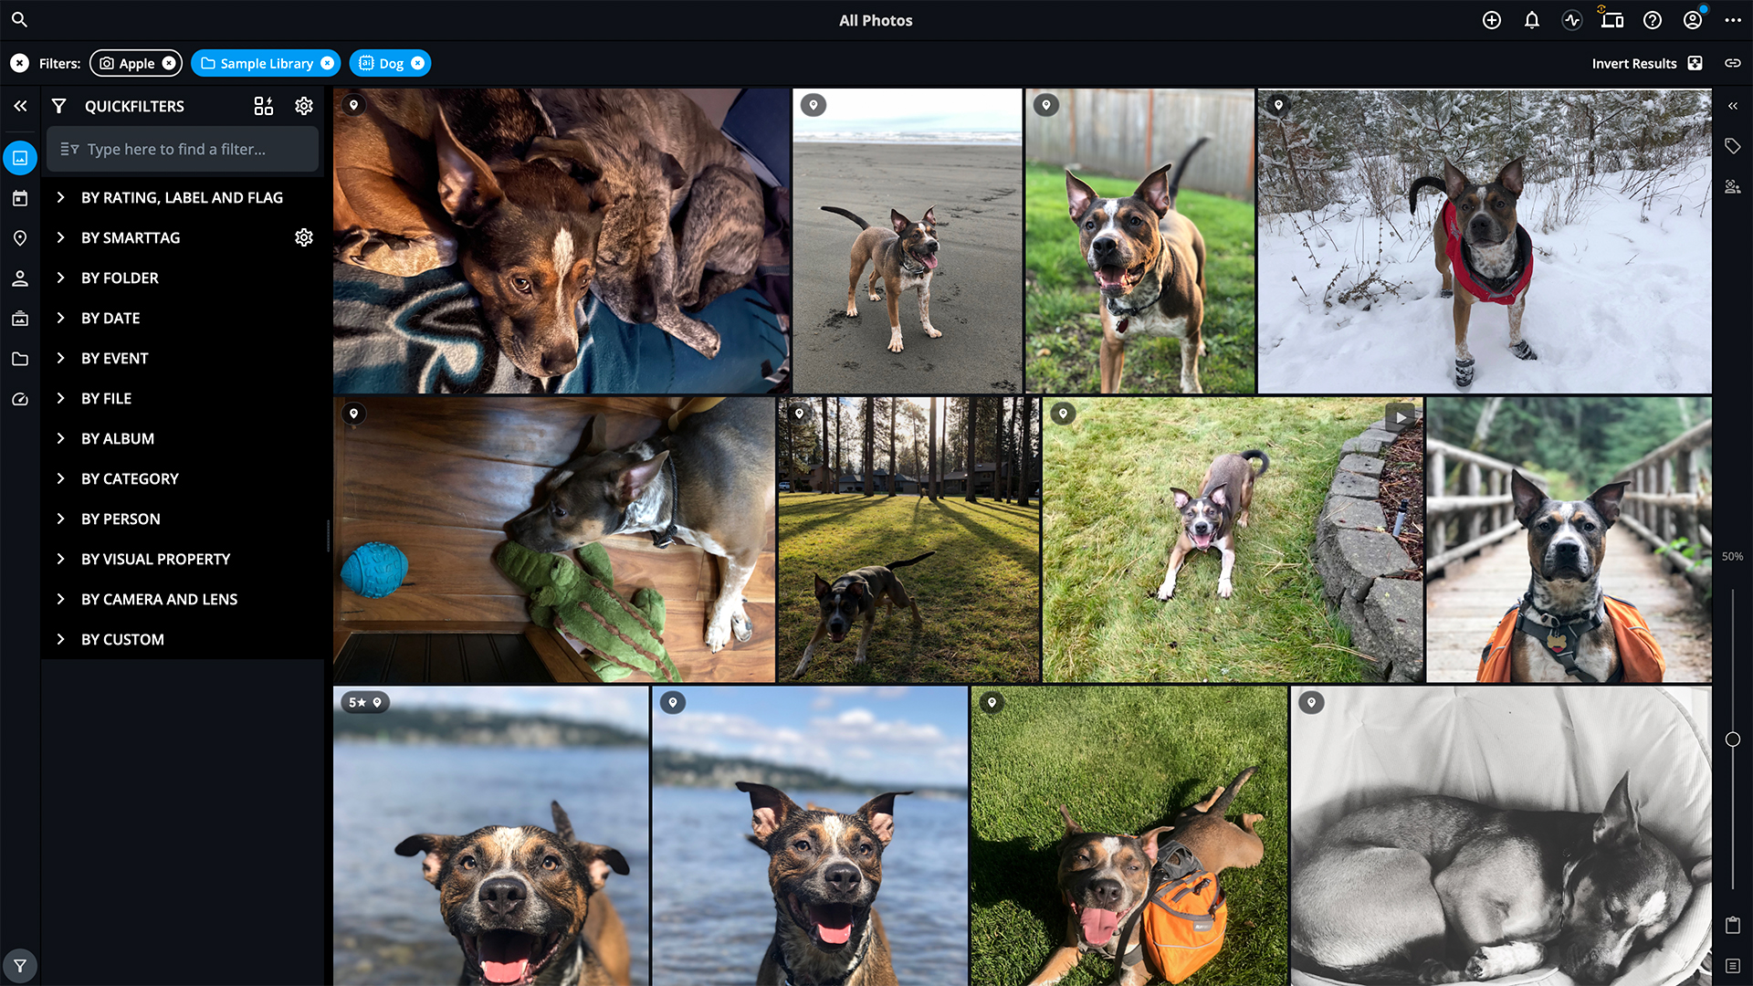Open the tags panel icon
Viewport: 1753px width, 986px height.
[x=1733, y=146]
